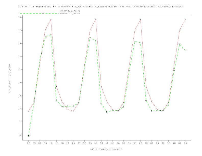The height and width of the screenshot is (156, 202).
Task: Click the x-axis tick label 57
Action: 135,143
